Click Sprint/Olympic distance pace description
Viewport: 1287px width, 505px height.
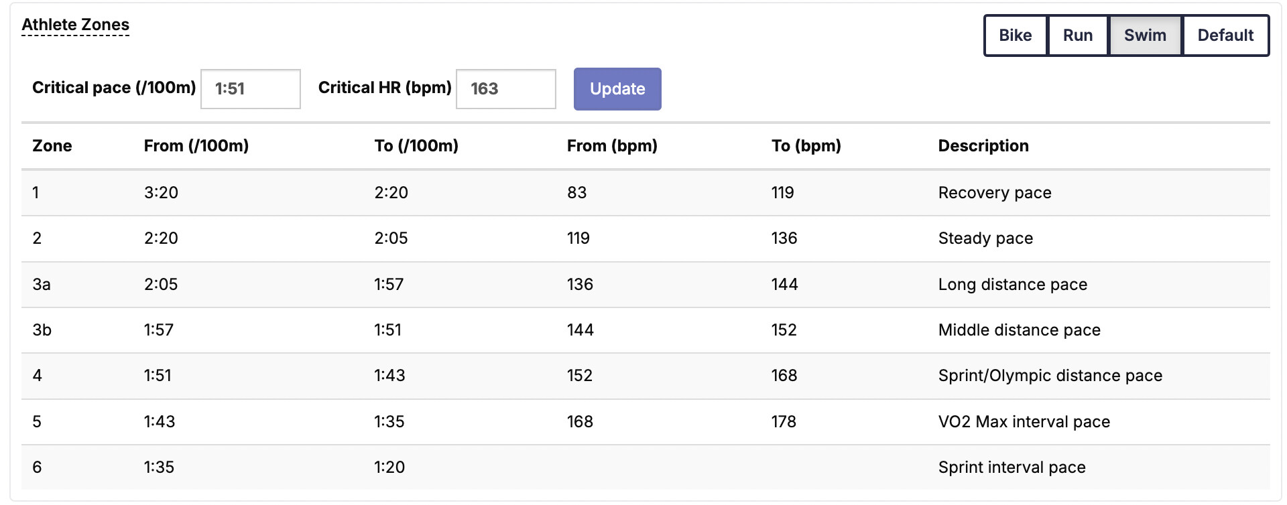[1050, 376]
